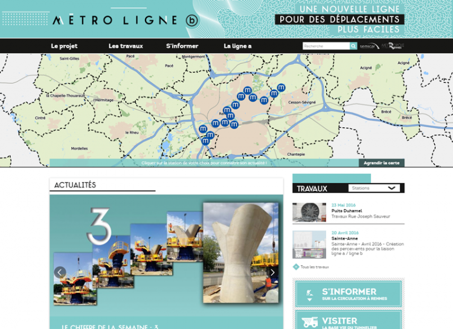The height and width of the screenshot is (329, 453).
Task: Select the southernmost metro station marker
Action: tap(205, 141)
